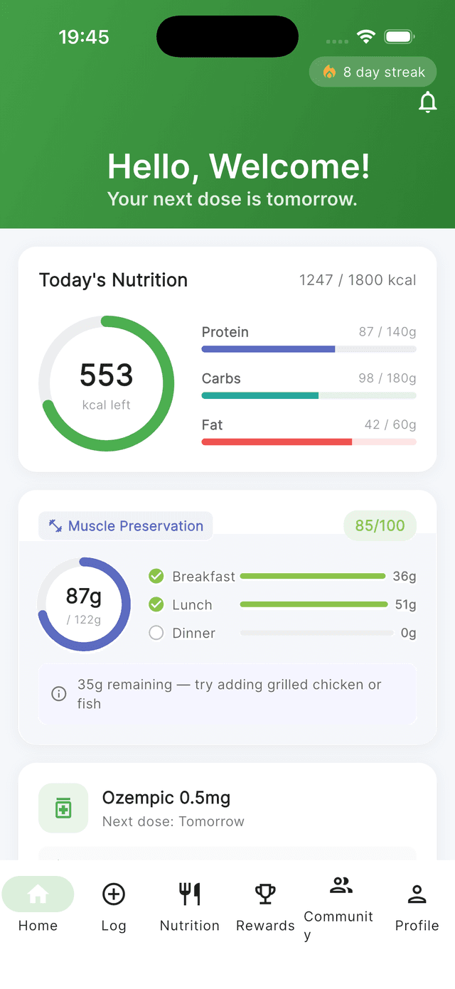The height and width of the screenshot is (989, 455).
Task: Tap the 8 day streak badge
Action: coord(373,72)
